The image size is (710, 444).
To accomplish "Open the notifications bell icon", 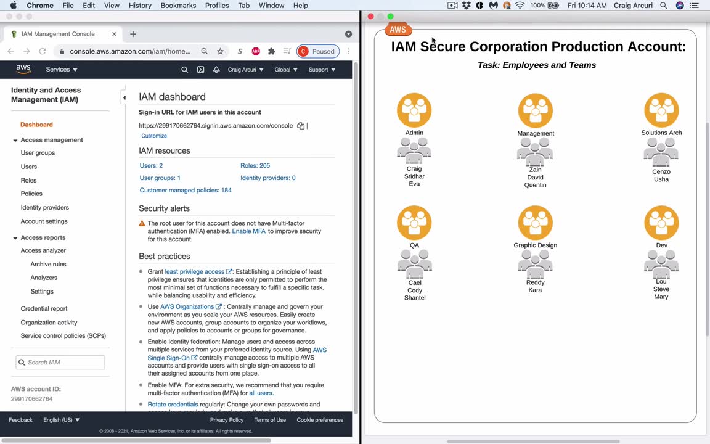I will tap(216, 70).
